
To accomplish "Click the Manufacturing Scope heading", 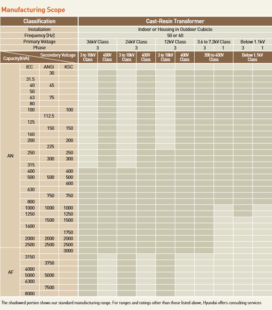I will 33,10.
